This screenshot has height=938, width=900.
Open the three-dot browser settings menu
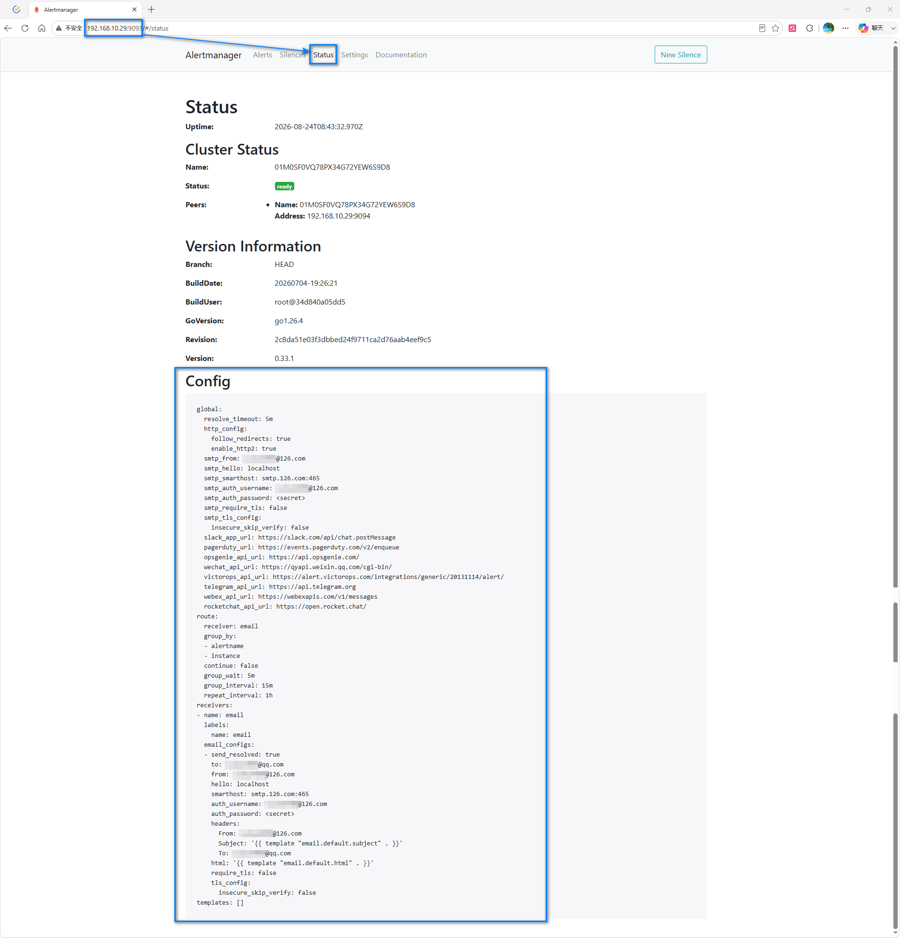coord(845,28)
